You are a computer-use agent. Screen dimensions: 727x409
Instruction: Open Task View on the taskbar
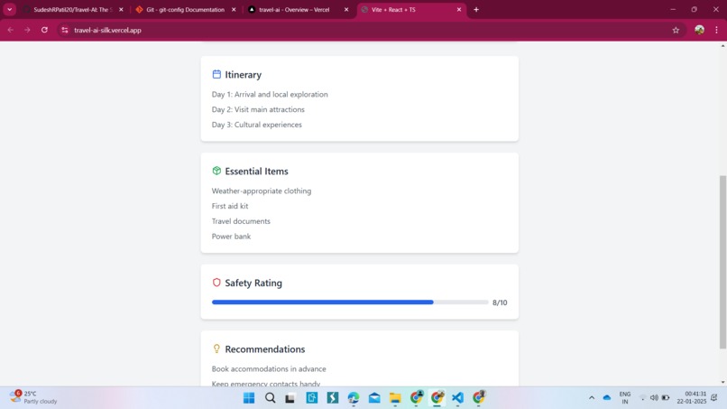[290, 398]
